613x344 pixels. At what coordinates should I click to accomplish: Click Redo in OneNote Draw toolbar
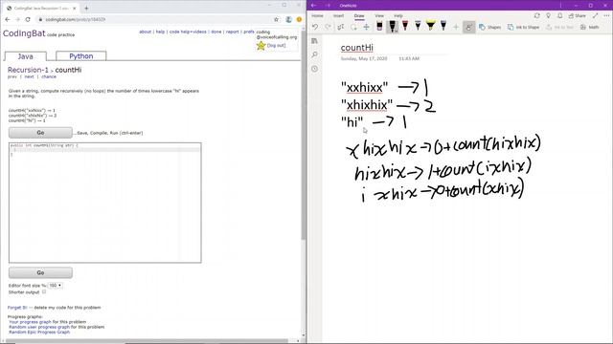pyautogui.click(x=328, y=27)
